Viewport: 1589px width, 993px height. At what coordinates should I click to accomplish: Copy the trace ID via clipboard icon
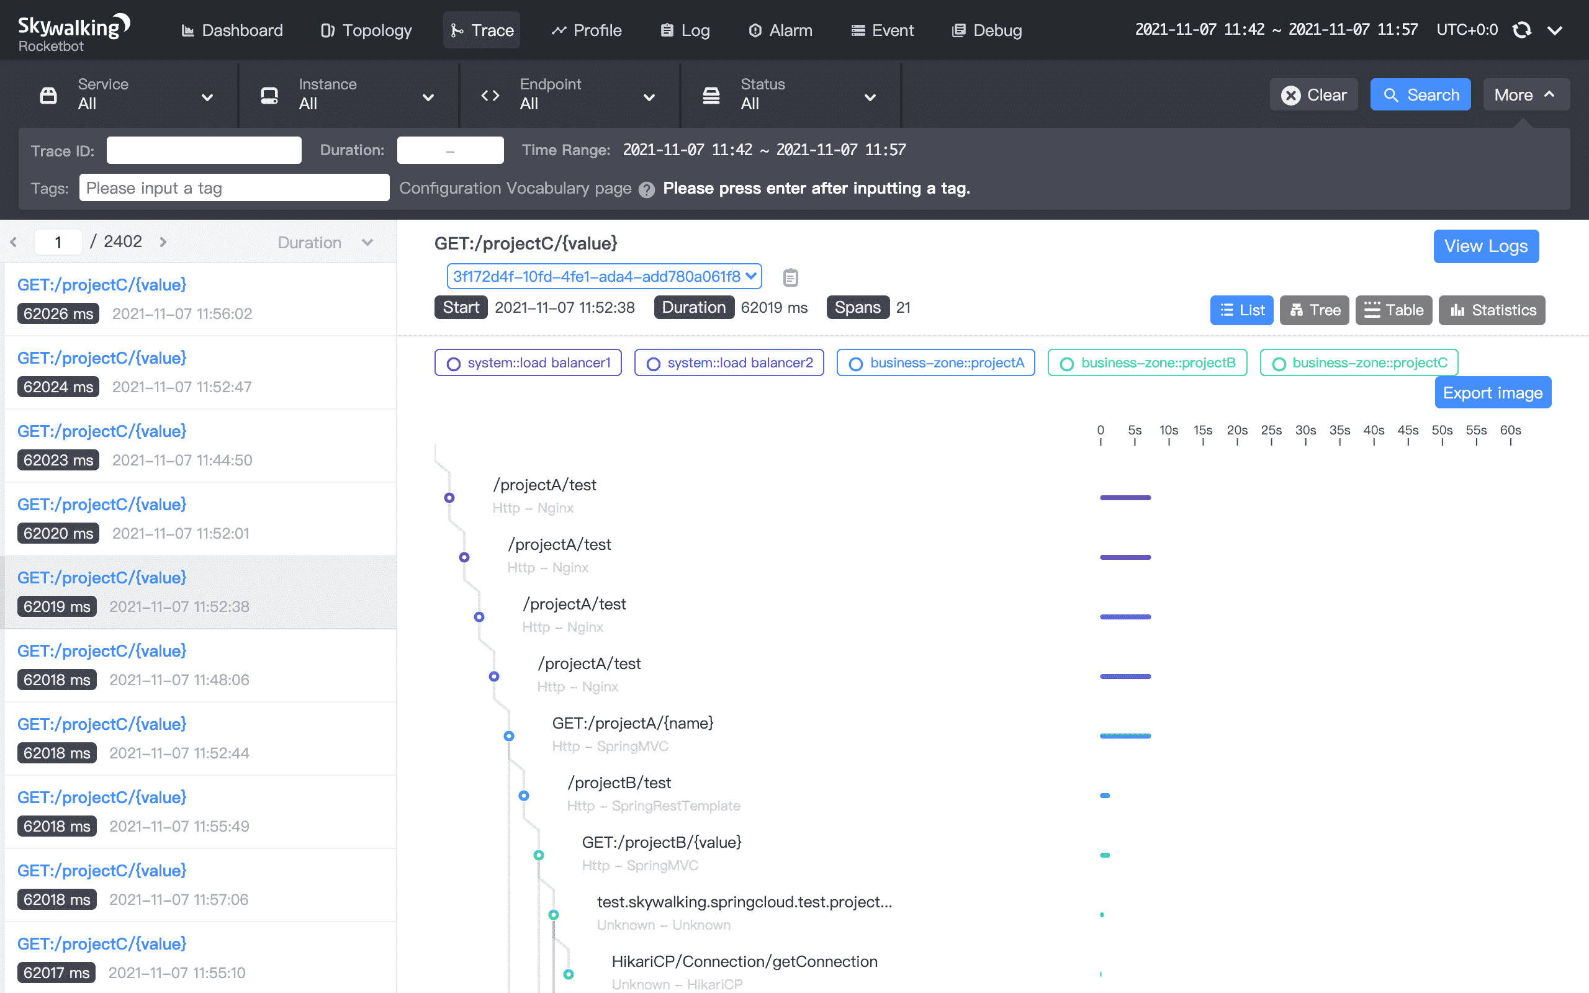click(791, 277)
